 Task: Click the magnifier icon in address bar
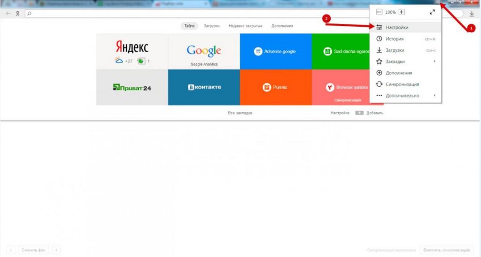point(29,14)
